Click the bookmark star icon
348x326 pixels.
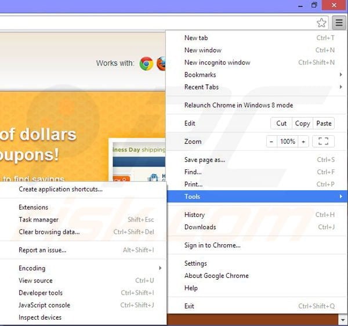pos(321,23)
